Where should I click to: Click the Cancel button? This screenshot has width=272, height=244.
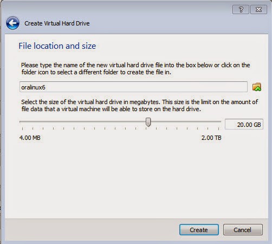[243, 230]
